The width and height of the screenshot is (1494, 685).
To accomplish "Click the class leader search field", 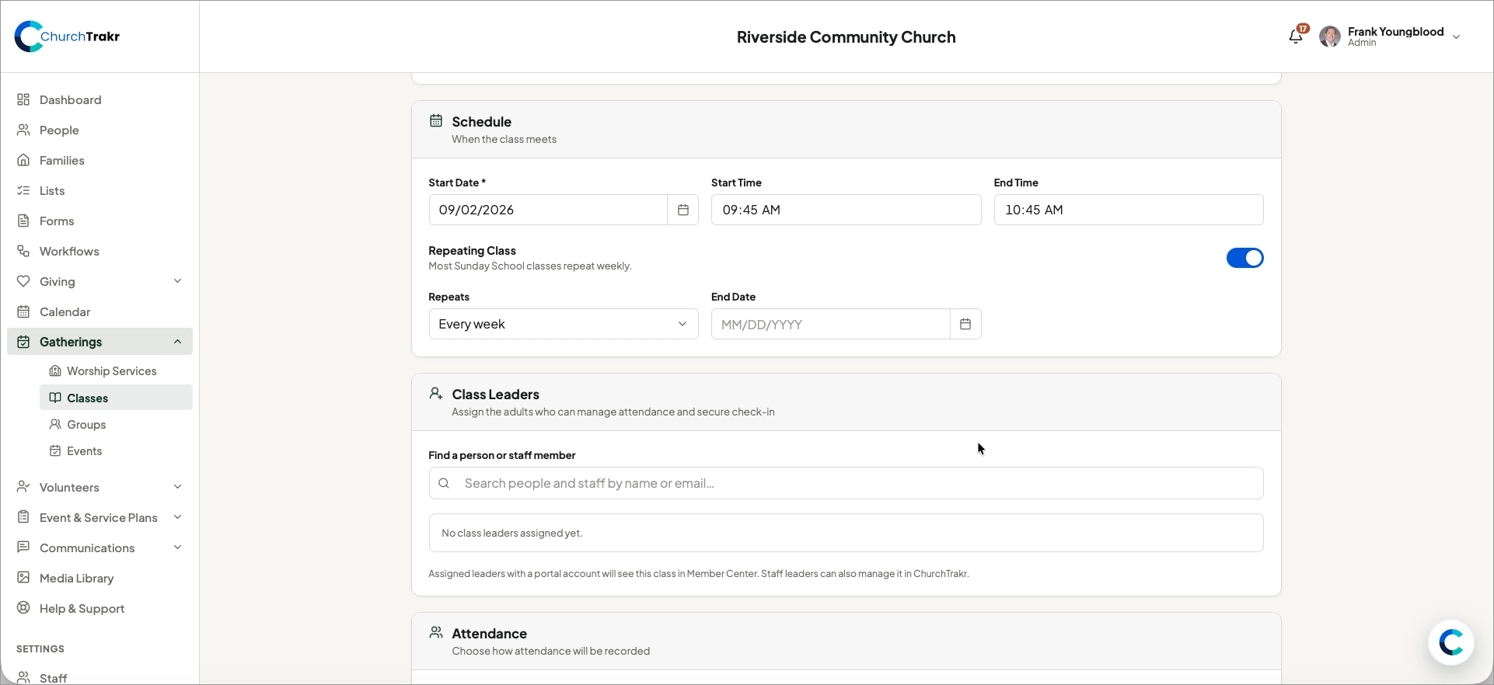I will pos(846,483).
